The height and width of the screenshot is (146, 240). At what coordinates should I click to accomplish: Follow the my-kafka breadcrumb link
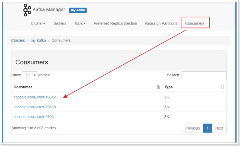coord(38,40)
